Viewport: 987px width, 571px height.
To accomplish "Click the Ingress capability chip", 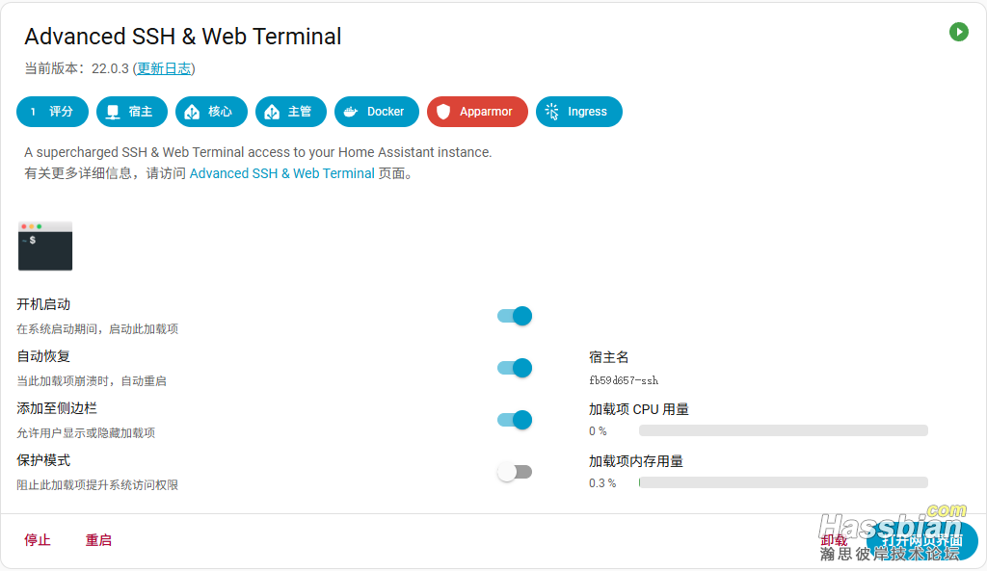I will (578, 112).
